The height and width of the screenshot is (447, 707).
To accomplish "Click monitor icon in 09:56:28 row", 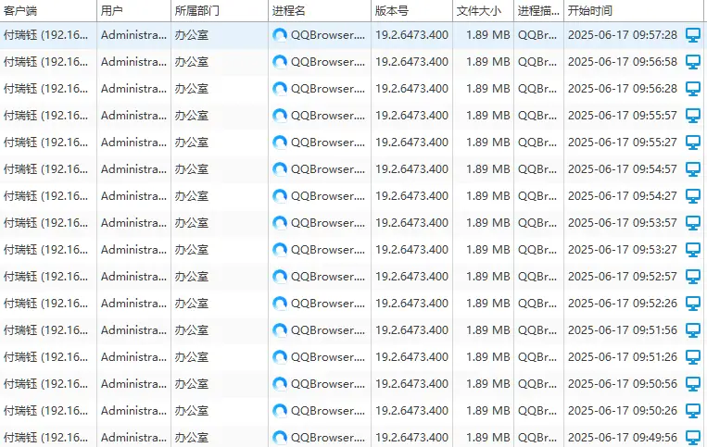I will [692, 89].
